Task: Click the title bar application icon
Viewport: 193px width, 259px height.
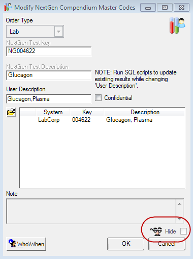Action: pos(8,7)
